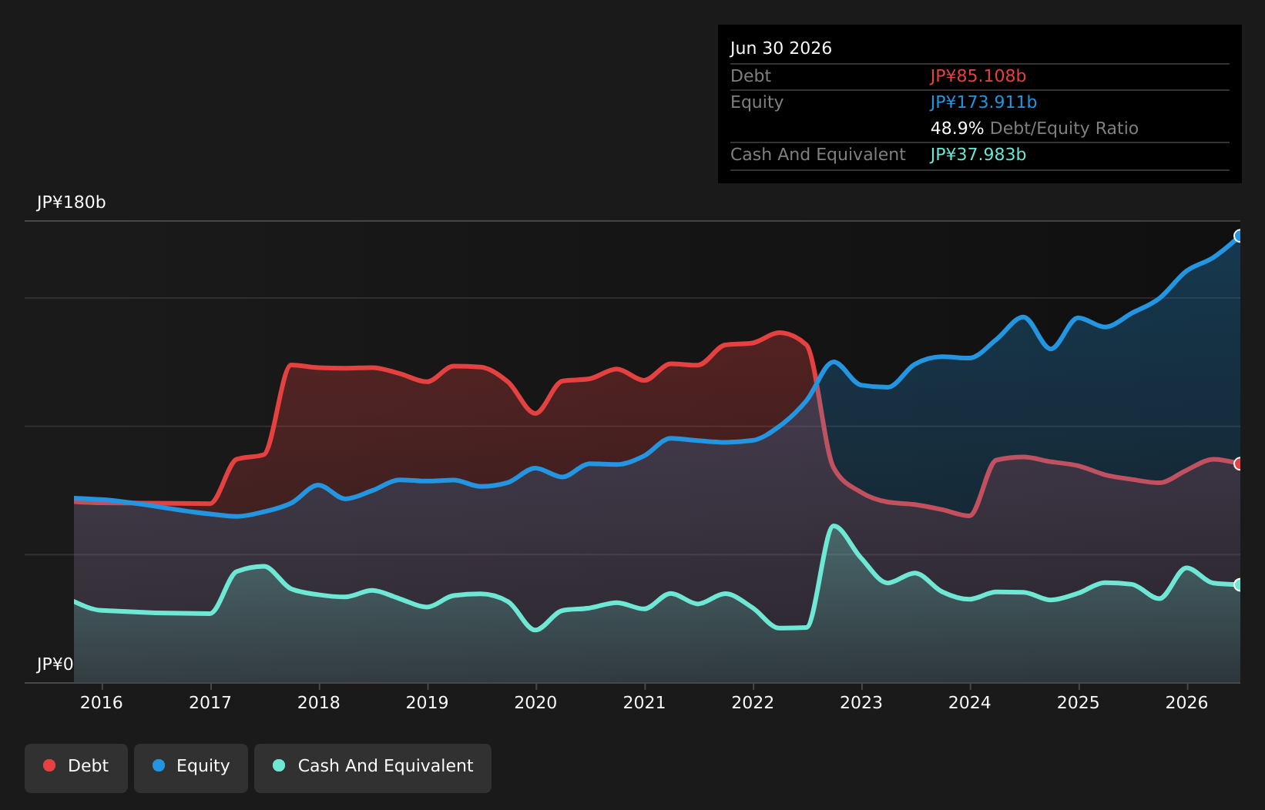This screenshot has height=810, width=1265.
Task: Click the teal Cash legend dot
Action: pyautogui.click(x=279, y=765)
